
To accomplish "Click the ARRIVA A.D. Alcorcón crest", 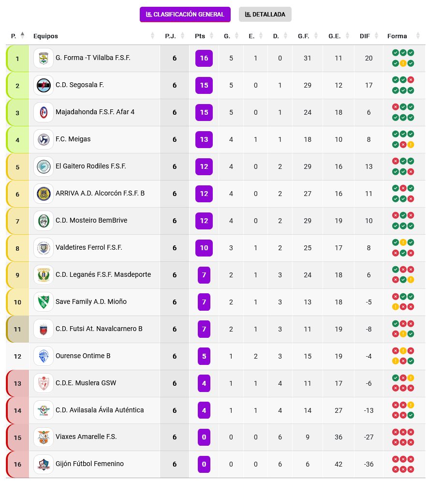I will [44, 194].
